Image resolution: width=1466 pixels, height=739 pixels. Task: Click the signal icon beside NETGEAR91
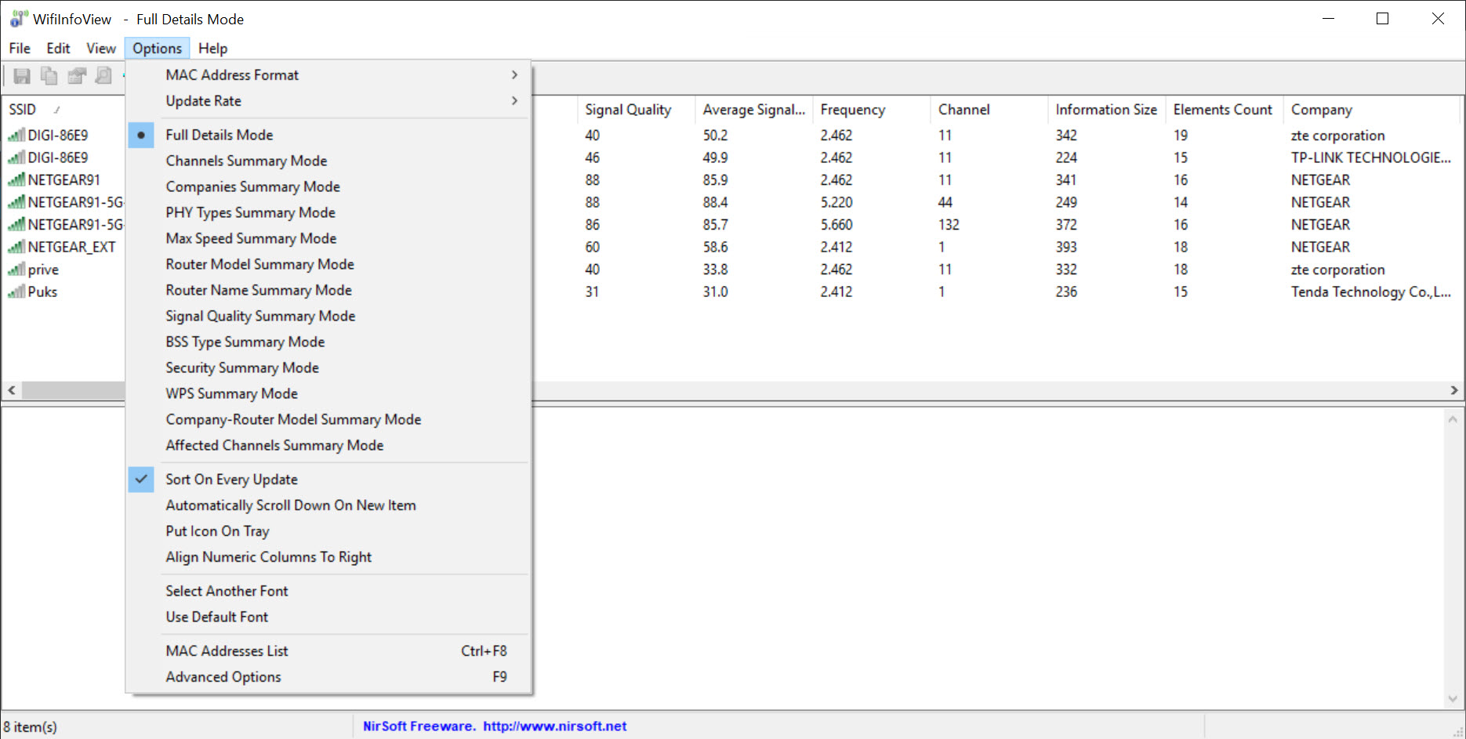[x=16, y=180]
